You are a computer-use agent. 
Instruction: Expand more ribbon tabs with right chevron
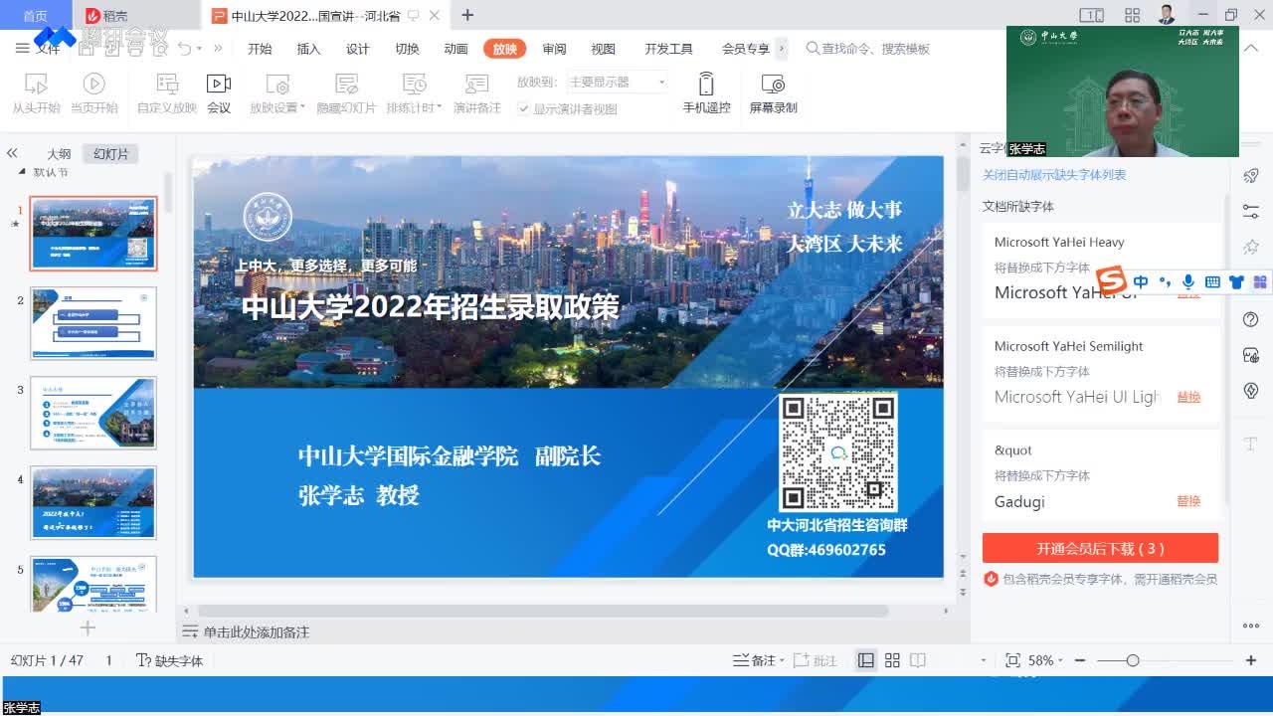click(782, 49)
